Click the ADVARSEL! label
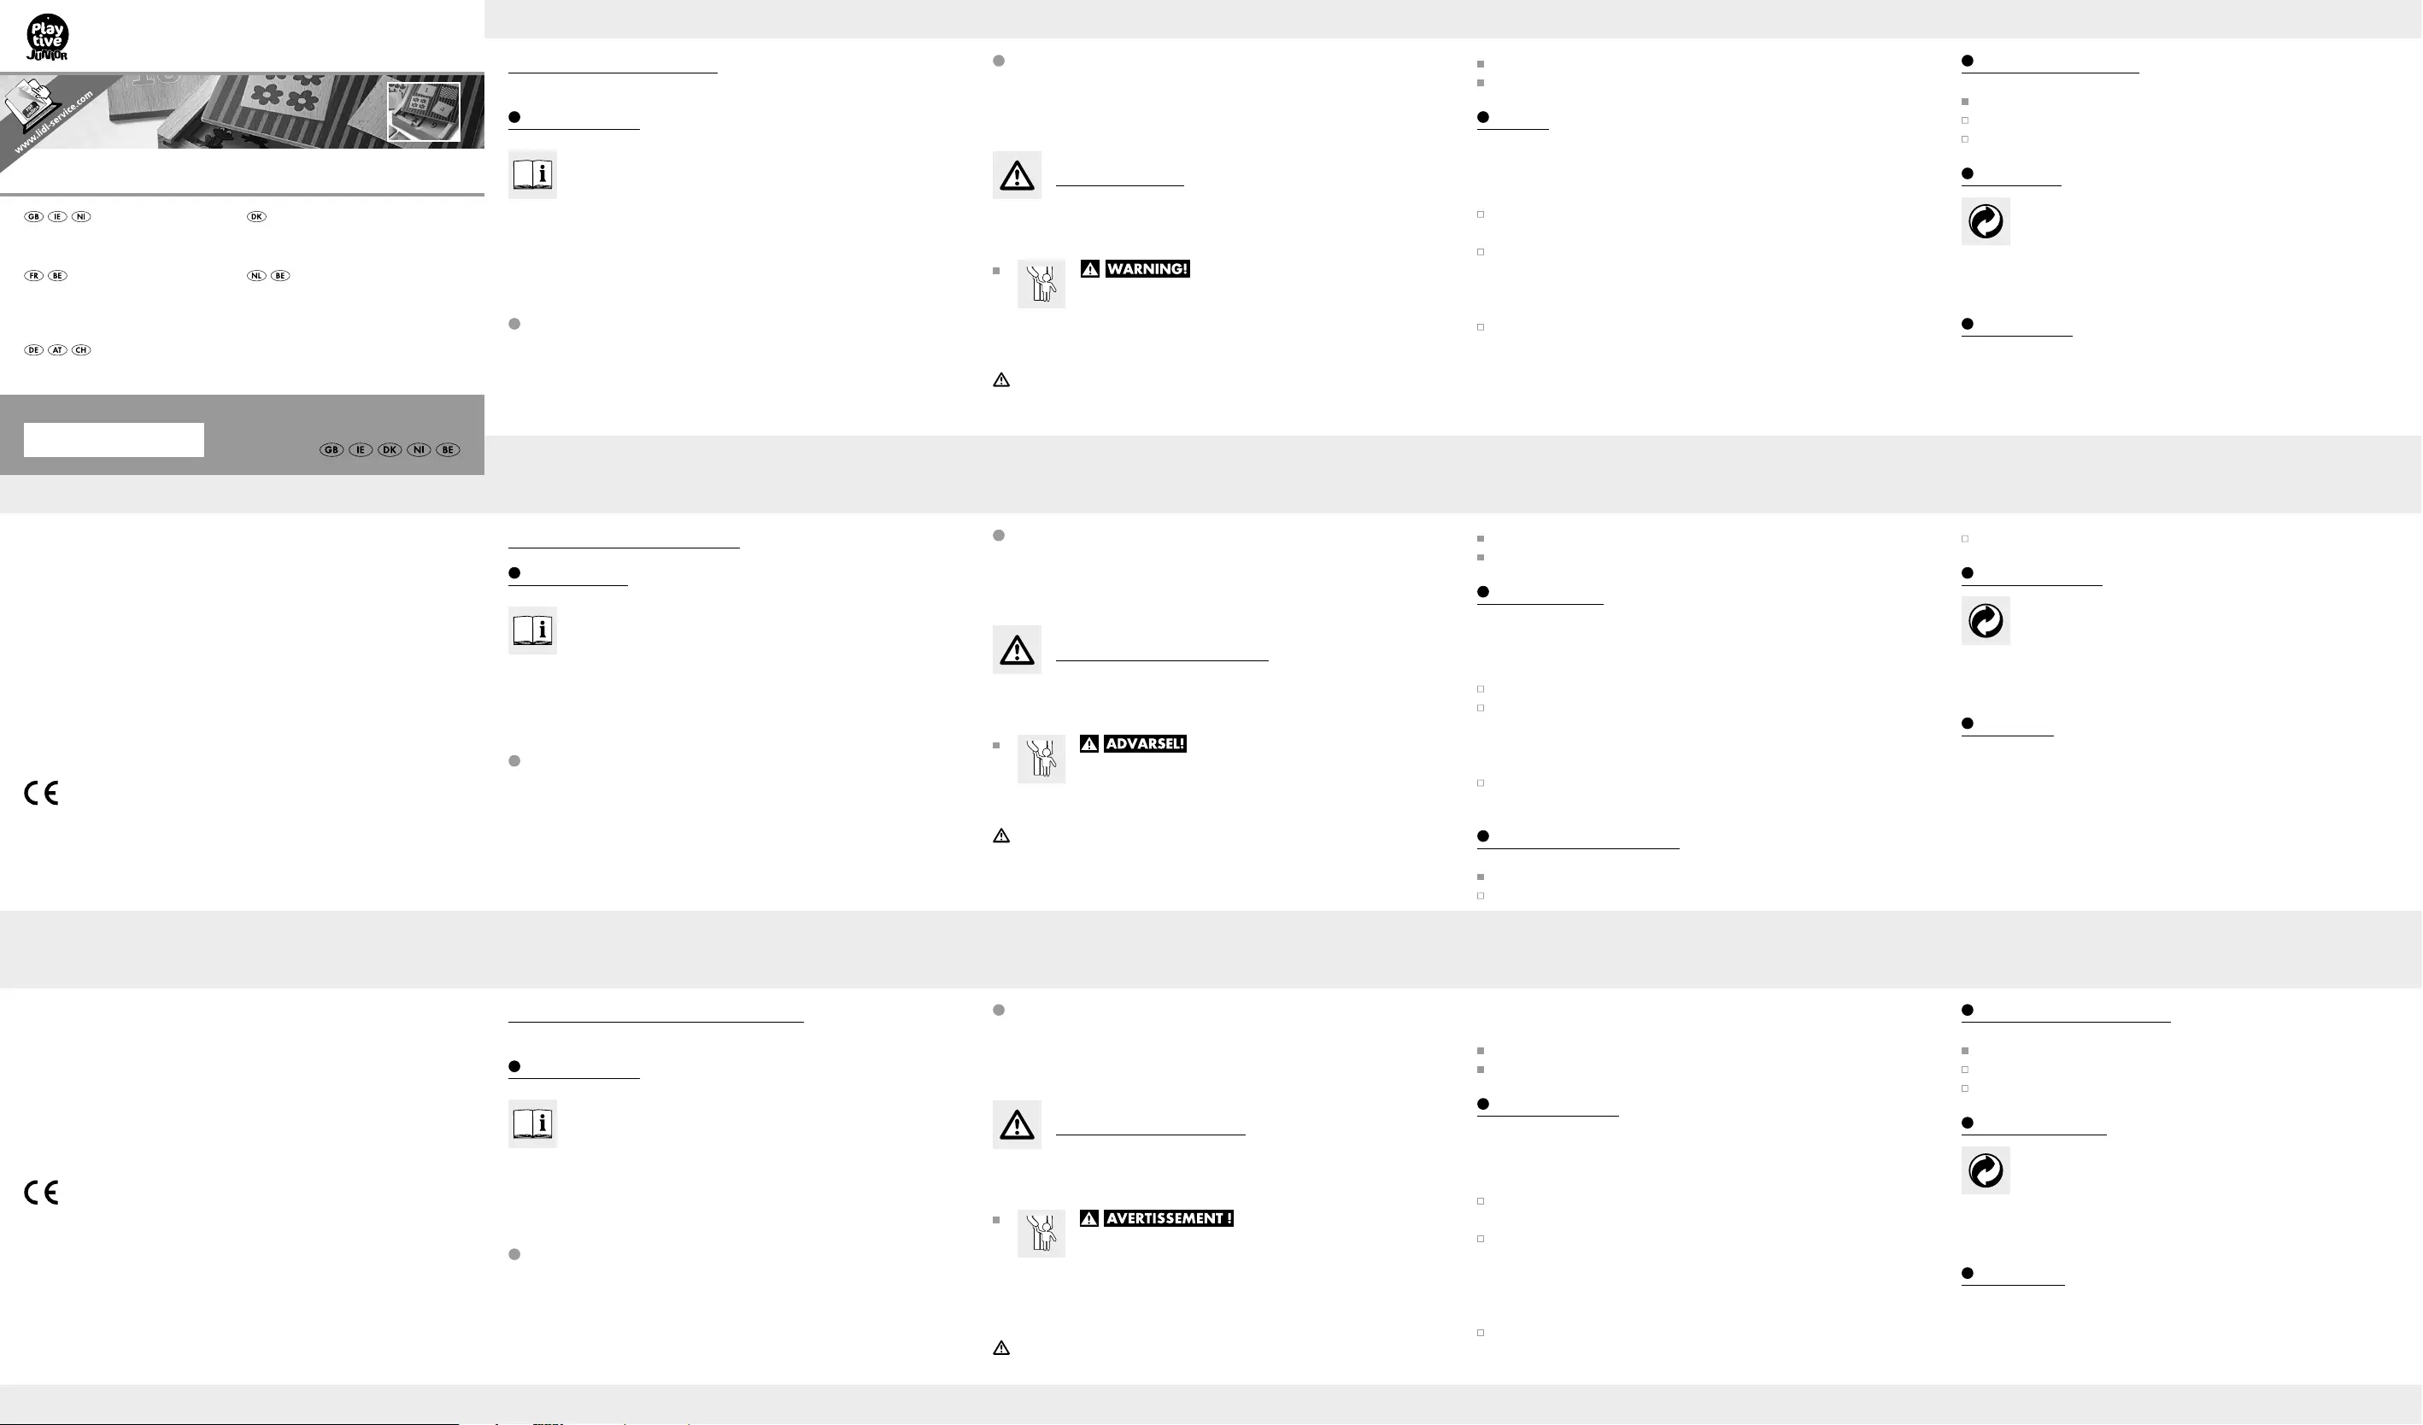 (x=1144, y=744)
